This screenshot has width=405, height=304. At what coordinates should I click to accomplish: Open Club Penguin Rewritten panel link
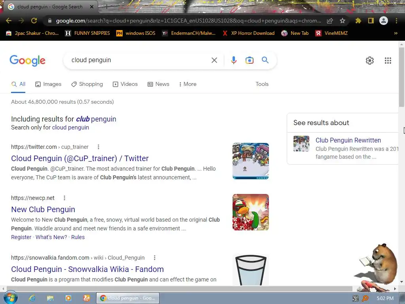pyautogui.click(x=348, y=140)
